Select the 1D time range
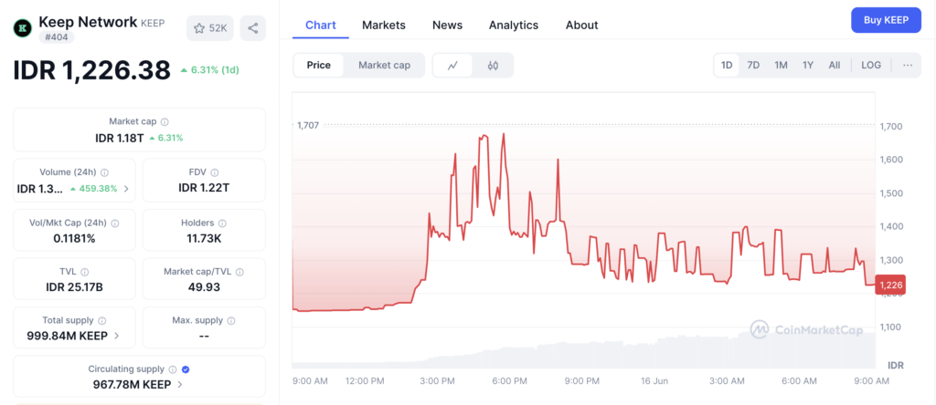 point(727,66)
